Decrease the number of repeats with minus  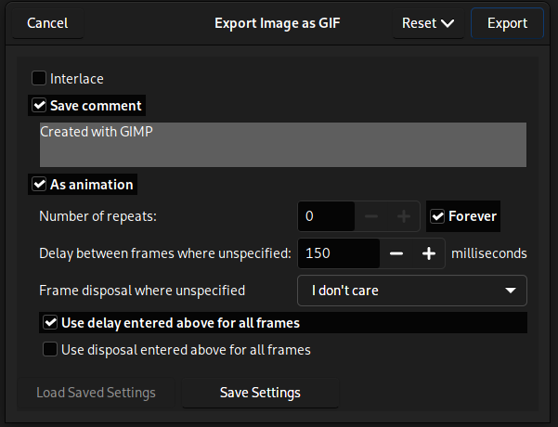[371, 216]
